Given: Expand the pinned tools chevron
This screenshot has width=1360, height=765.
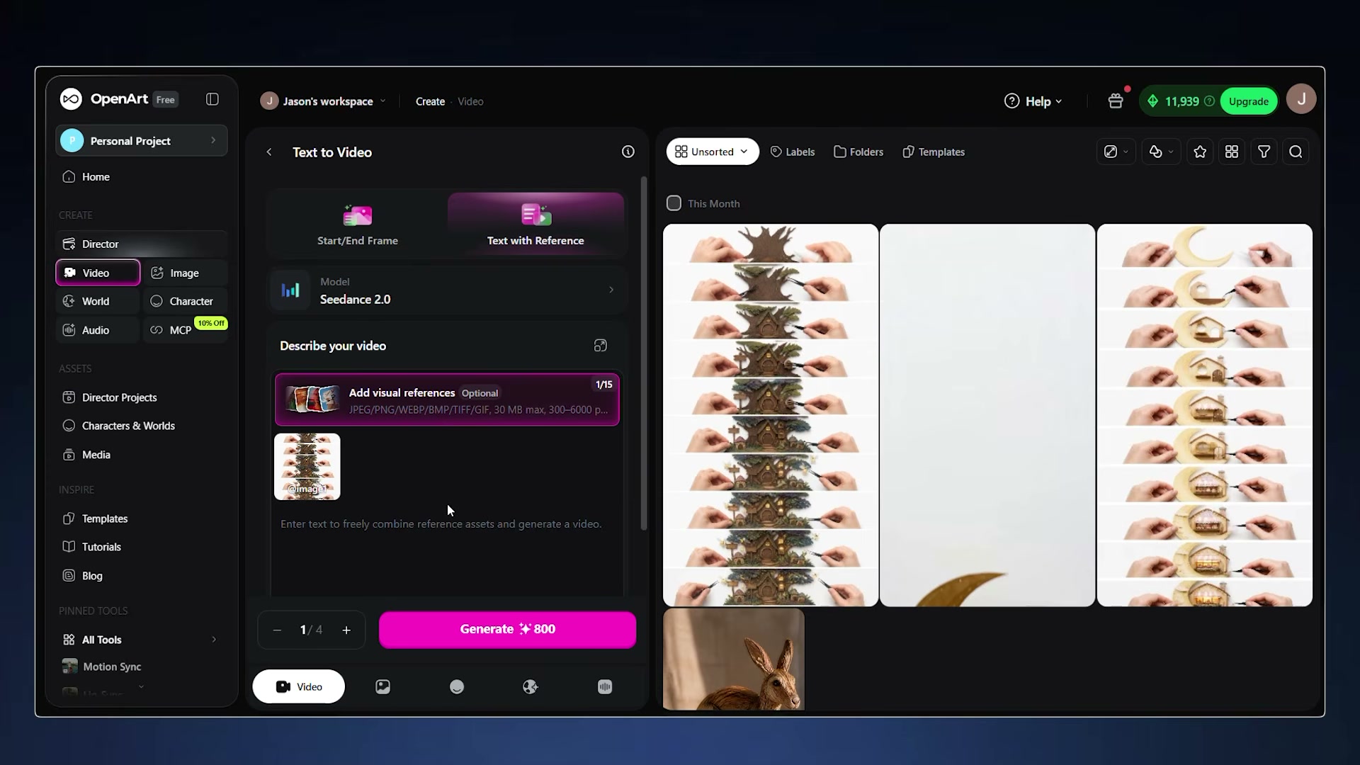Looking at the screenshot, I should pos(141,686).
